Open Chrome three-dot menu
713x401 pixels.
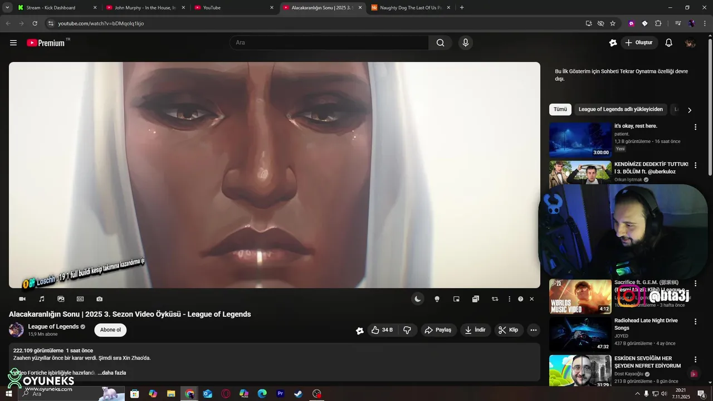705,23
